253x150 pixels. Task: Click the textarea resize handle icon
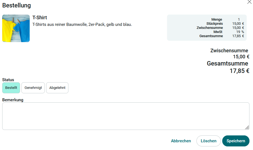(x=247, y=127)
